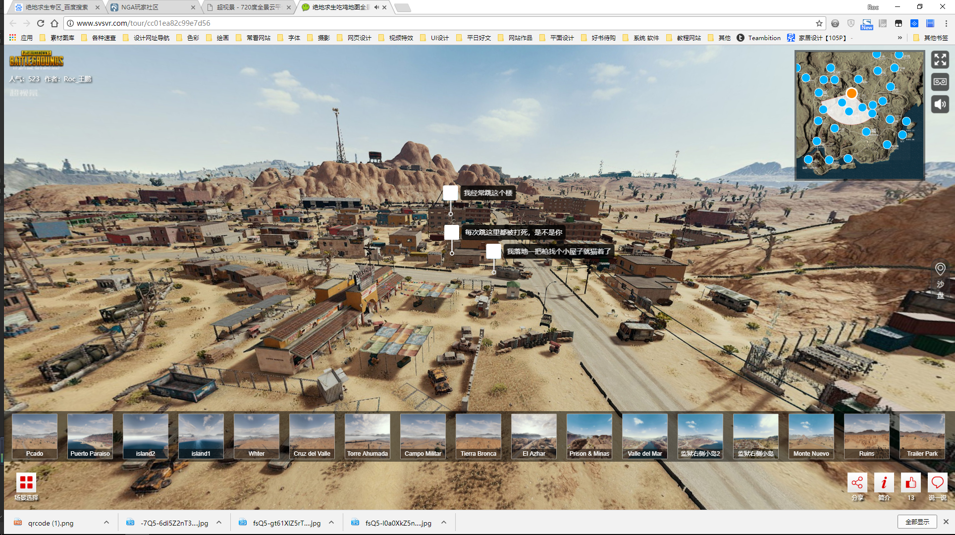This screenshot has height=535, width=955.
Task: Switch to El Azhar scene
Action: (534, 436)
